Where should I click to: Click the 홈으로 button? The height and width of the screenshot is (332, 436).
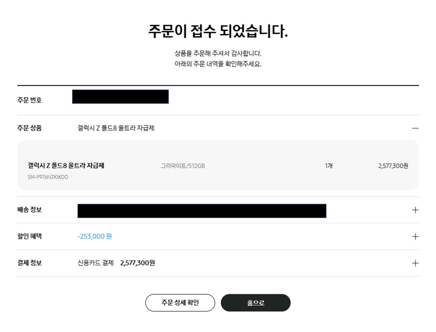pos(255,303)
